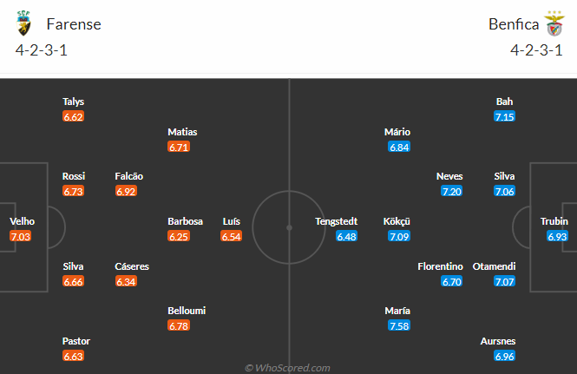This screenshot has width=577, height=374.
Task: Open Matias's player name
Action: click(x=182, y=132)
